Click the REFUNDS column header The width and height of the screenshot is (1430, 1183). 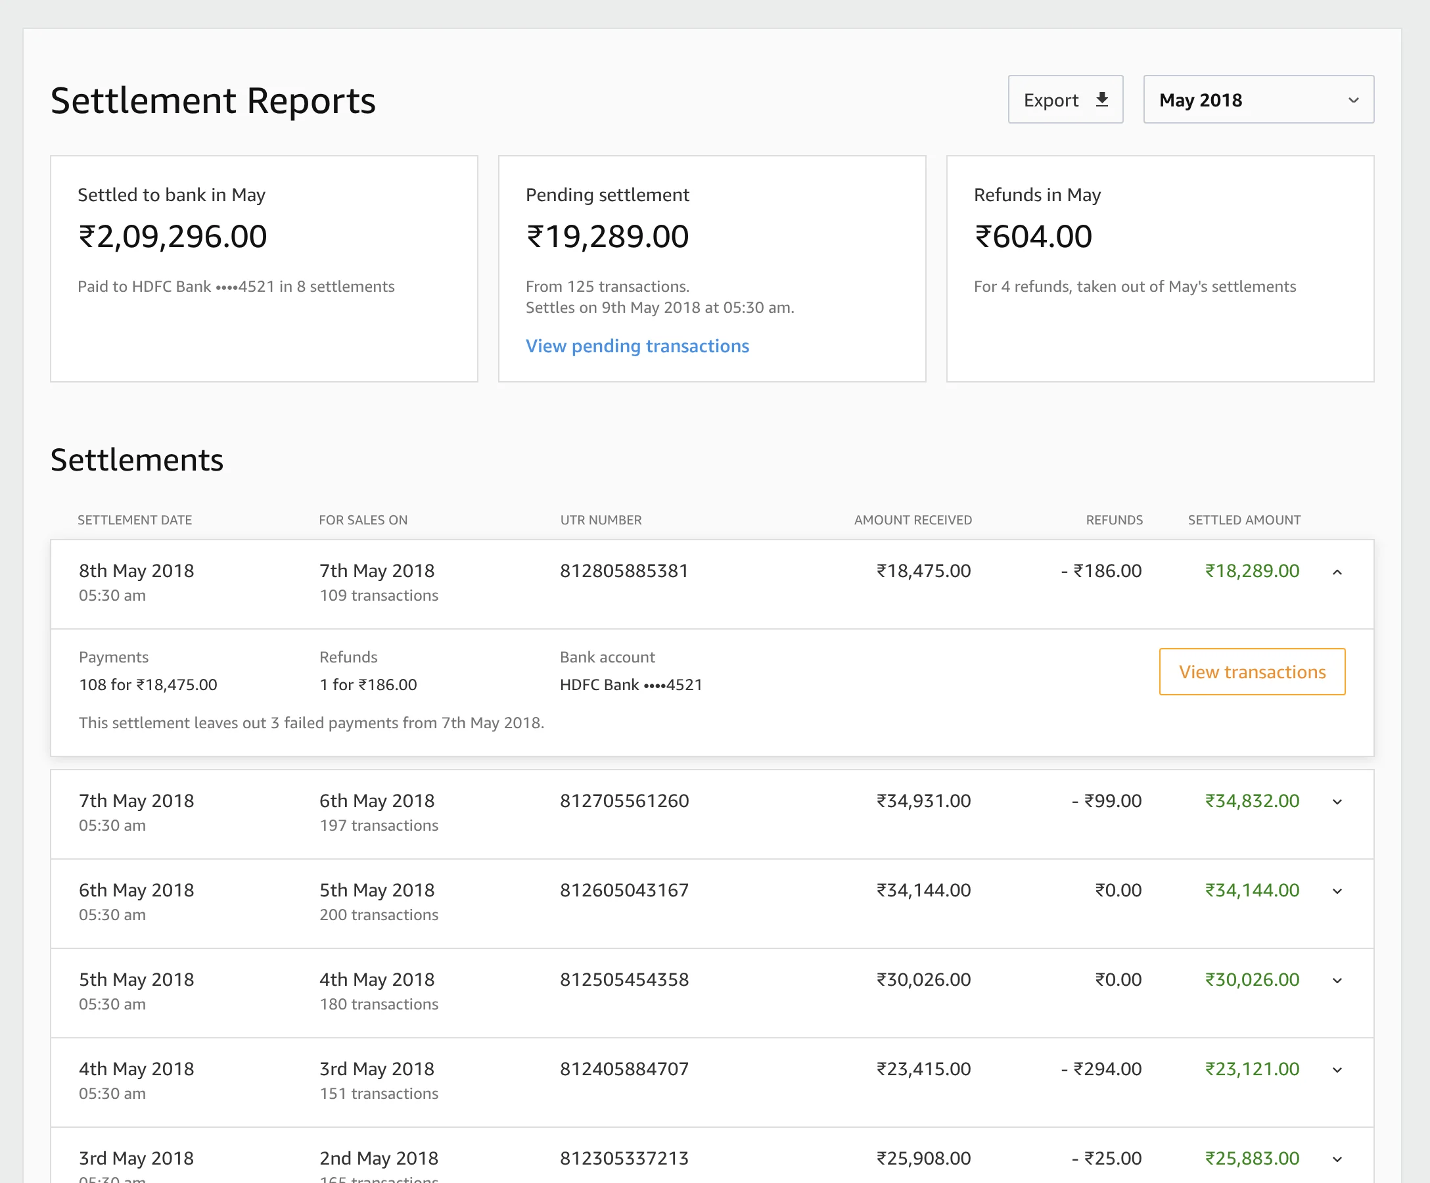1114,520
